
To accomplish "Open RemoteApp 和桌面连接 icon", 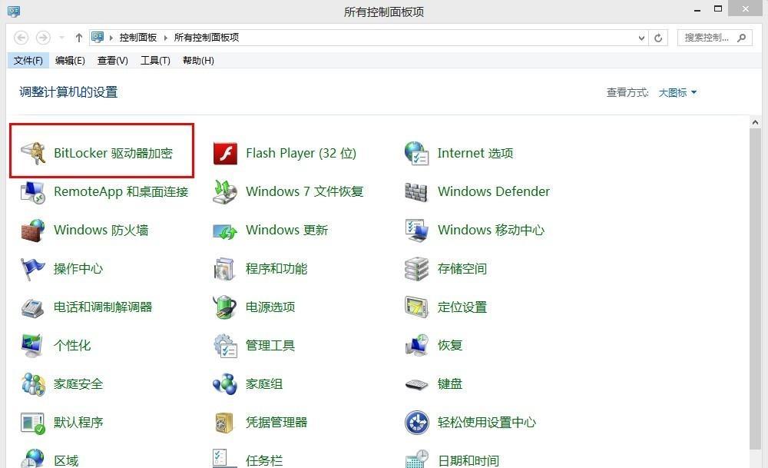I will (33, 192).
